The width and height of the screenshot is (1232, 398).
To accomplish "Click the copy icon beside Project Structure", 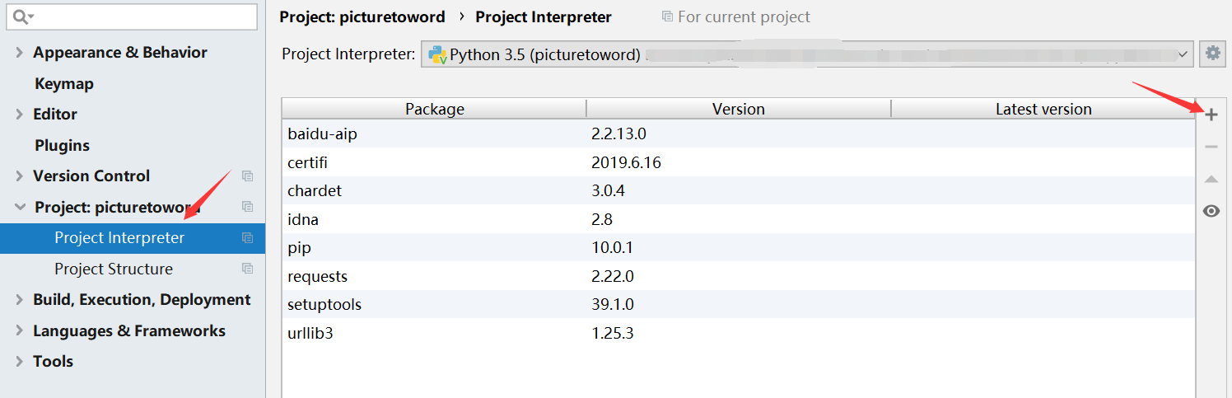I will 247,269.
